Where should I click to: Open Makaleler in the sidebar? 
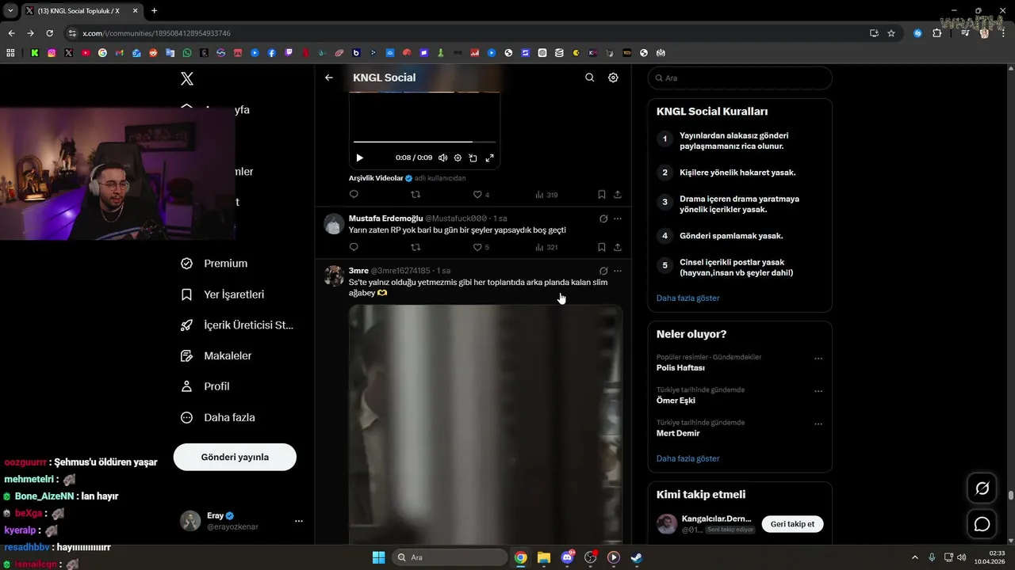click(x=216, y=356)
